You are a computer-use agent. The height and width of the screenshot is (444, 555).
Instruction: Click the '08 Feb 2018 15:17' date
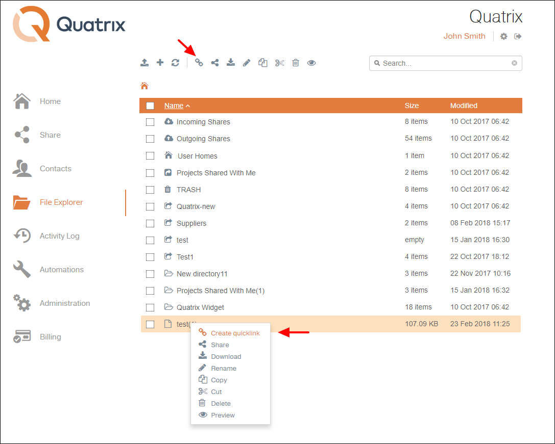pos(480,223)
